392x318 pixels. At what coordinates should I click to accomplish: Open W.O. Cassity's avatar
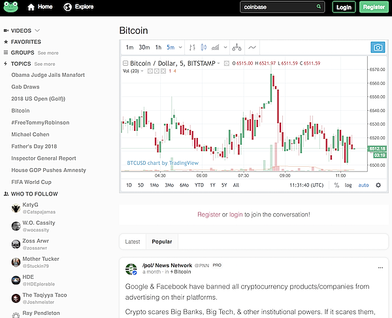pyautogui.click(x=16, y=226)
